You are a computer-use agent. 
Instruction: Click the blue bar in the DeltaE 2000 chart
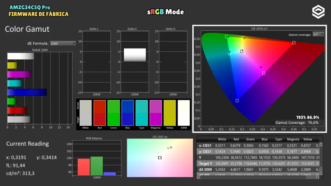pyautogui.click(x=27, y=92)
